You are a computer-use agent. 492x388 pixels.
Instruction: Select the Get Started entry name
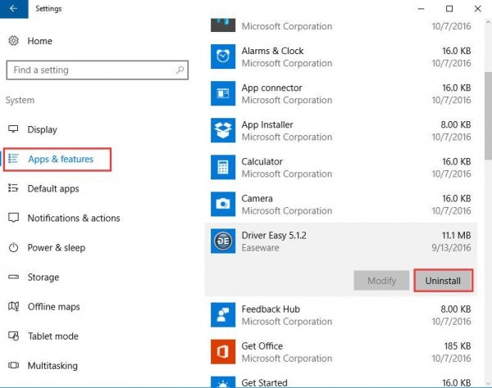(x=265, y=382)
